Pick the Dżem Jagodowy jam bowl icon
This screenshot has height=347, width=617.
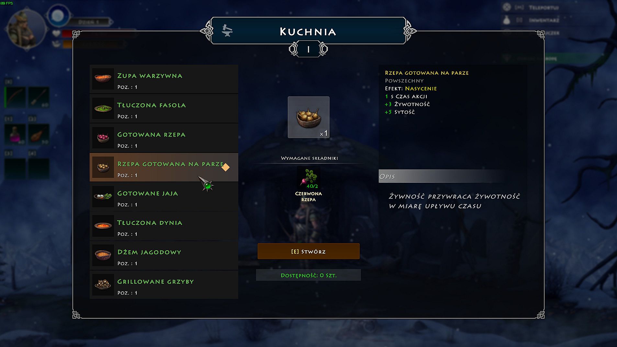[x=103, y=255]
